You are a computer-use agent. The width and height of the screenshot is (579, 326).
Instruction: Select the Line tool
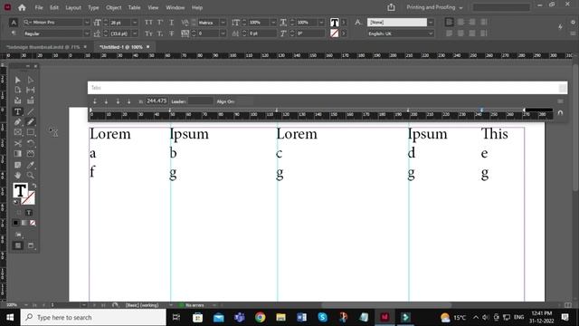point(31,111)
